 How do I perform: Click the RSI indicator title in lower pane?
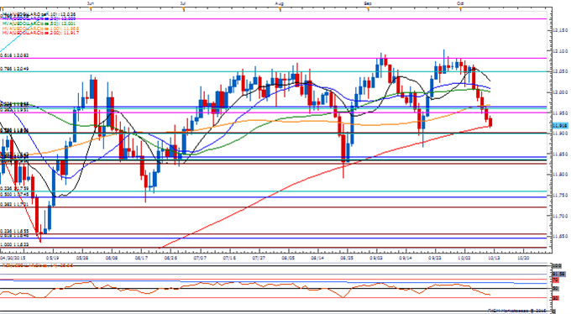click(38, 265)
